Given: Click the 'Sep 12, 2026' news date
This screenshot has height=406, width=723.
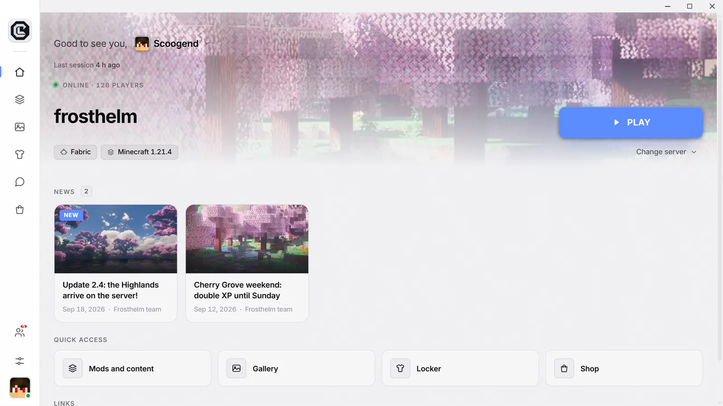Looking at the screenshot, I should tap(215, 309).
